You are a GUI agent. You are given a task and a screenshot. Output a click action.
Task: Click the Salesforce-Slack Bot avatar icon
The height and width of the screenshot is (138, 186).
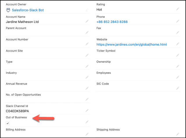8,10
